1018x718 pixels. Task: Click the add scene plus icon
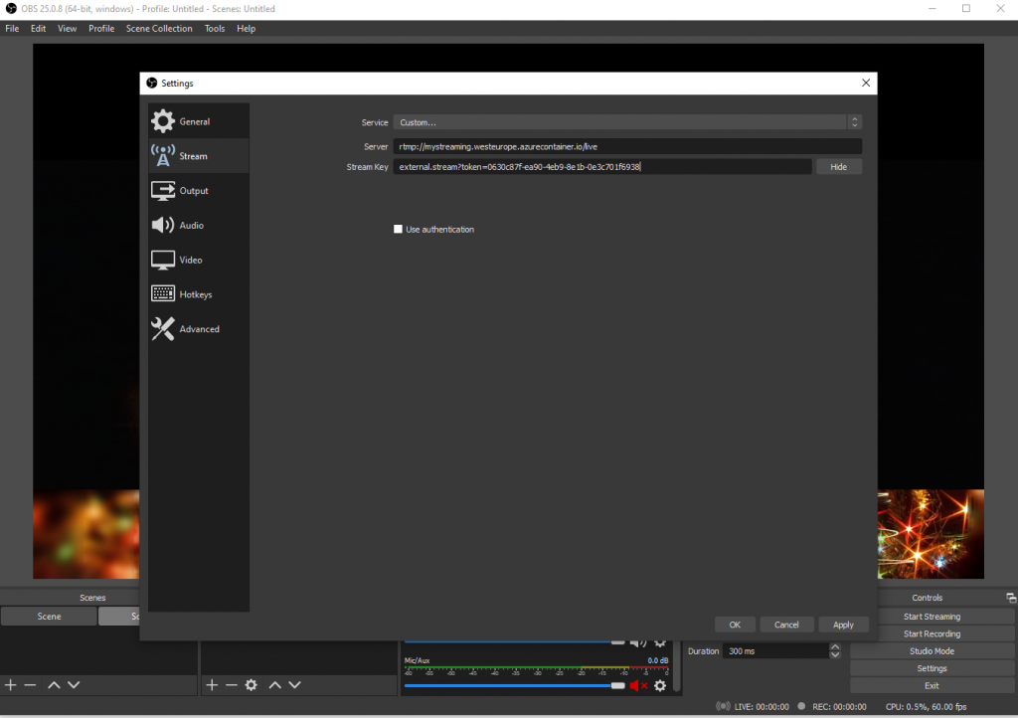tap(11, 685)
